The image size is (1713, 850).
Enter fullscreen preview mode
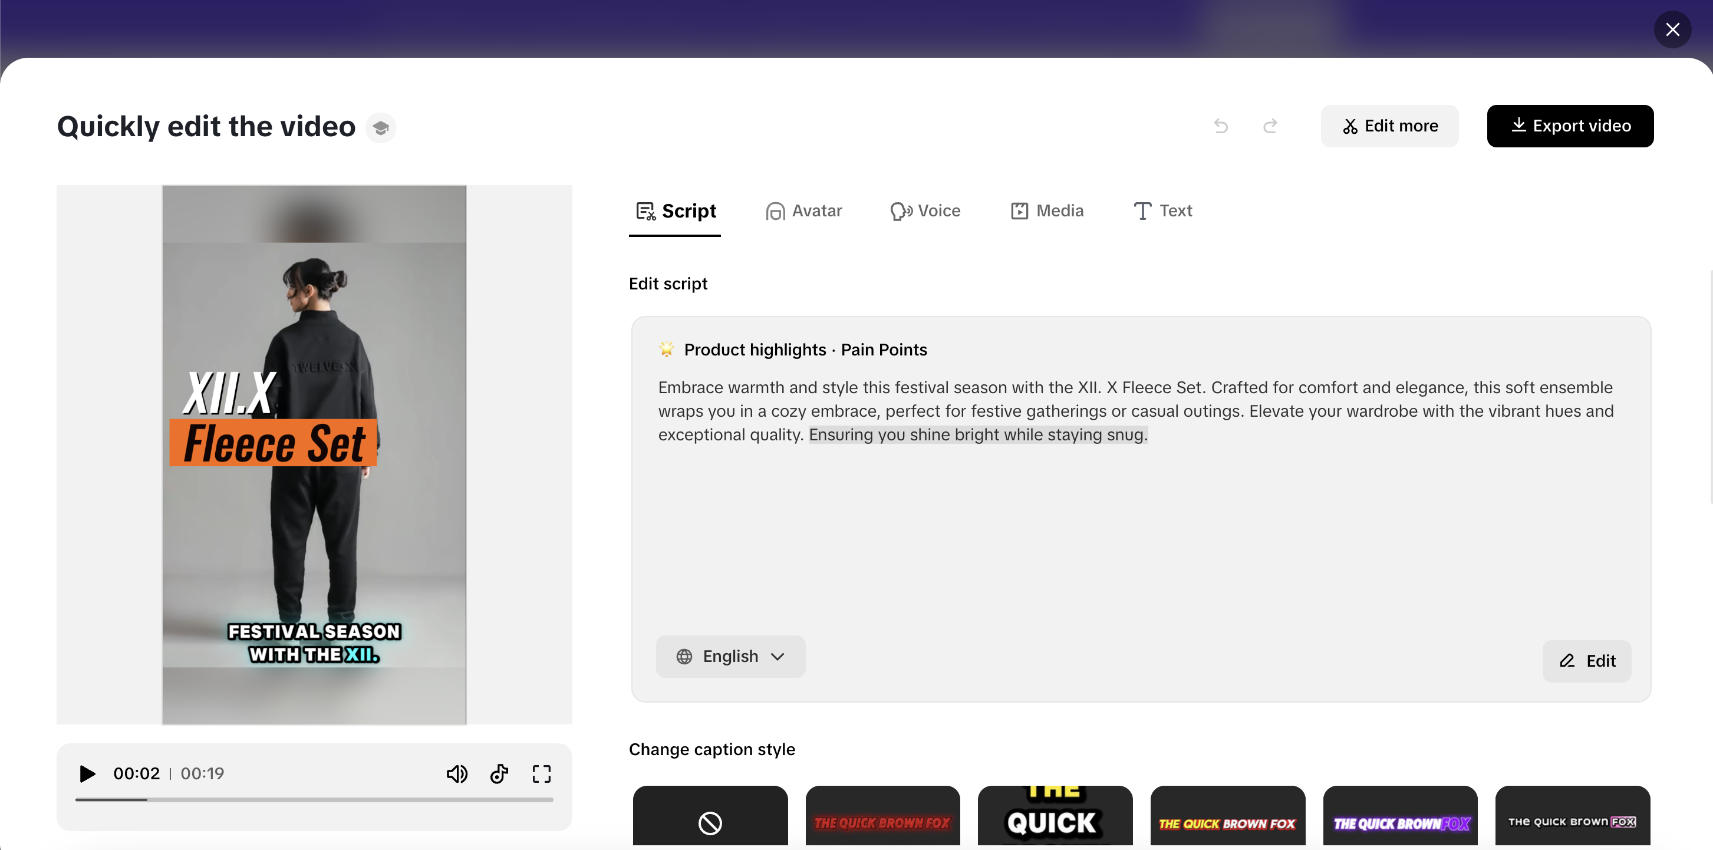(541, 773)
